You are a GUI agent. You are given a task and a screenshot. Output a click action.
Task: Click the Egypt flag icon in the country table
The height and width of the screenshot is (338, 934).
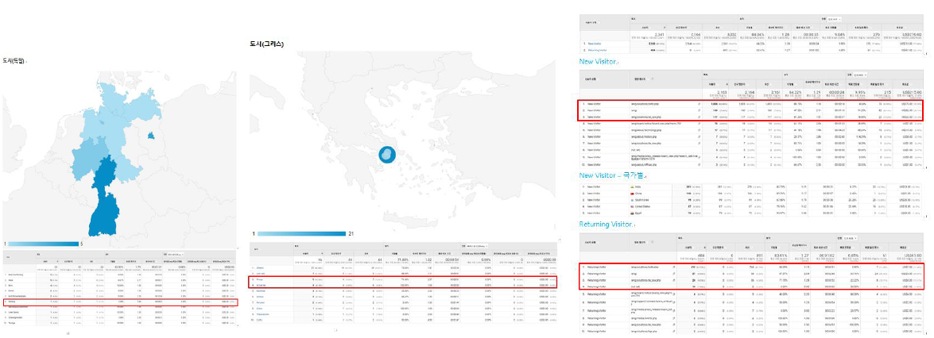click(x=632, y=213)
